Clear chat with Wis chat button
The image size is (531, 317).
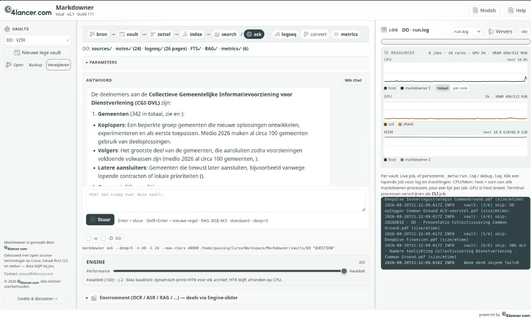click(x=353, y=80)
